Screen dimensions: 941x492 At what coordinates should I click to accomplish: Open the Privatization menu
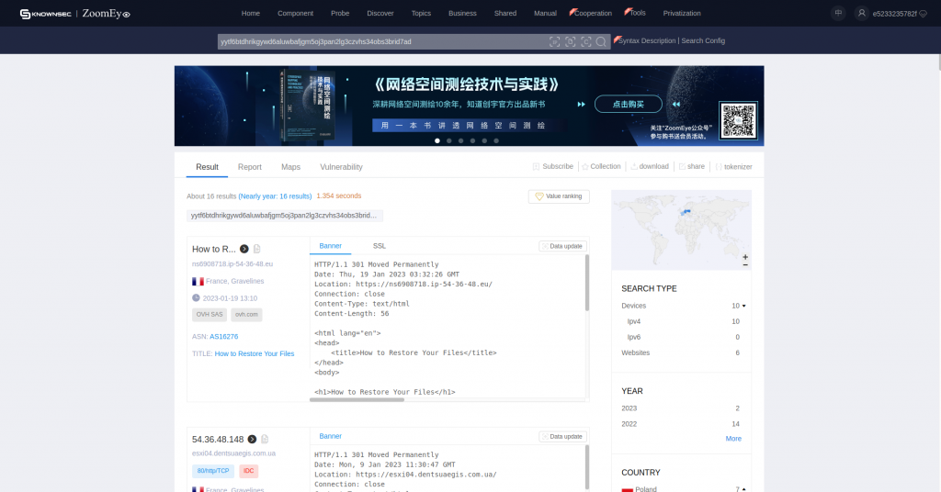coord(682,13)
